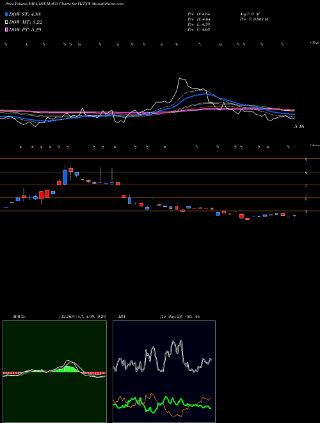Screen dimensions: 320x423
Task: Click the price axis label 5
Action: [306, 212]
